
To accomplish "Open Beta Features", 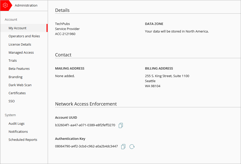I will pos(19,69).
